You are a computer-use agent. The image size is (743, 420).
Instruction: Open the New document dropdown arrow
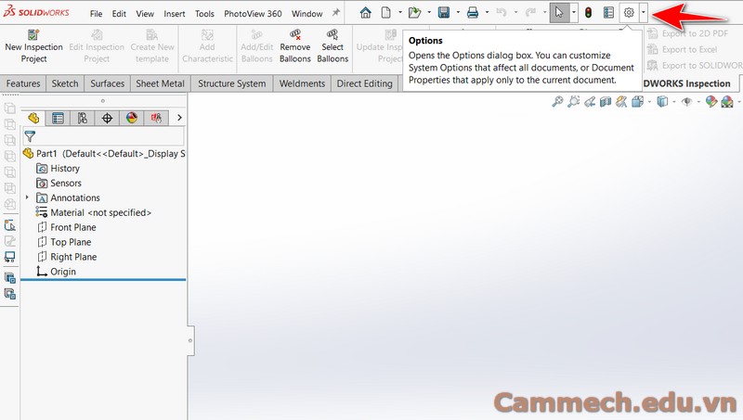[x=400, y=13]
